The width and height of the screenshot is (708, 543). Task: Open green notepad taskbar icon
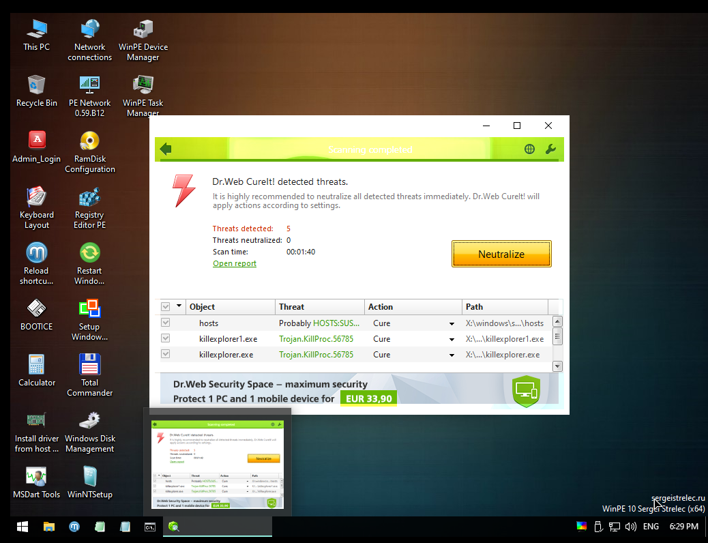(x=100, y=527)
